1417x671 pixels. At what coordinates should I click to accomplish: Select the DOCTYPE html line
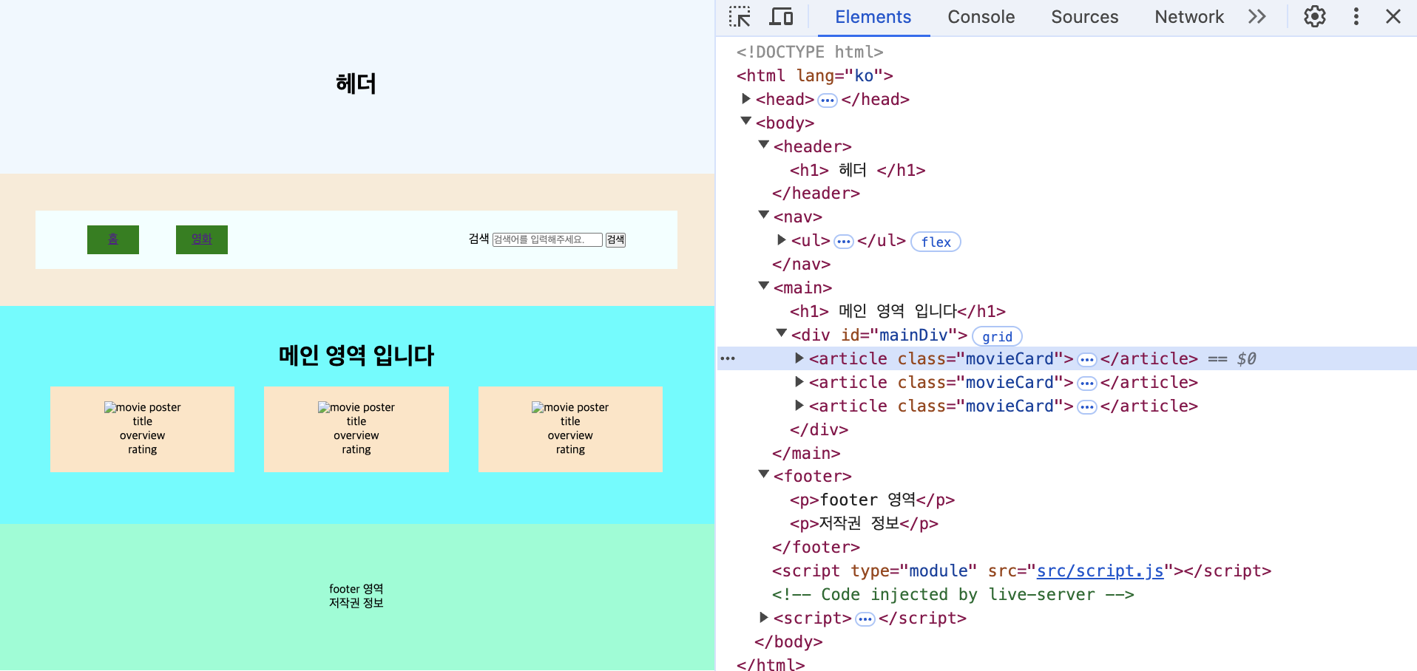(x=810, y=52)
